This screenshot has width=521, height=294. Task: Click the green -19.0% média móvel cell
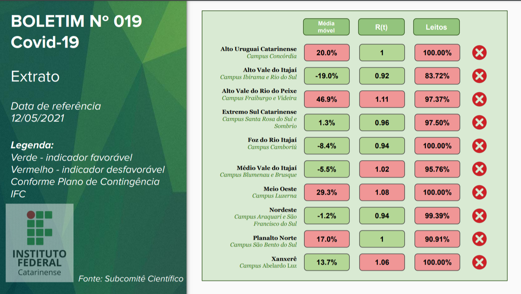326,76
